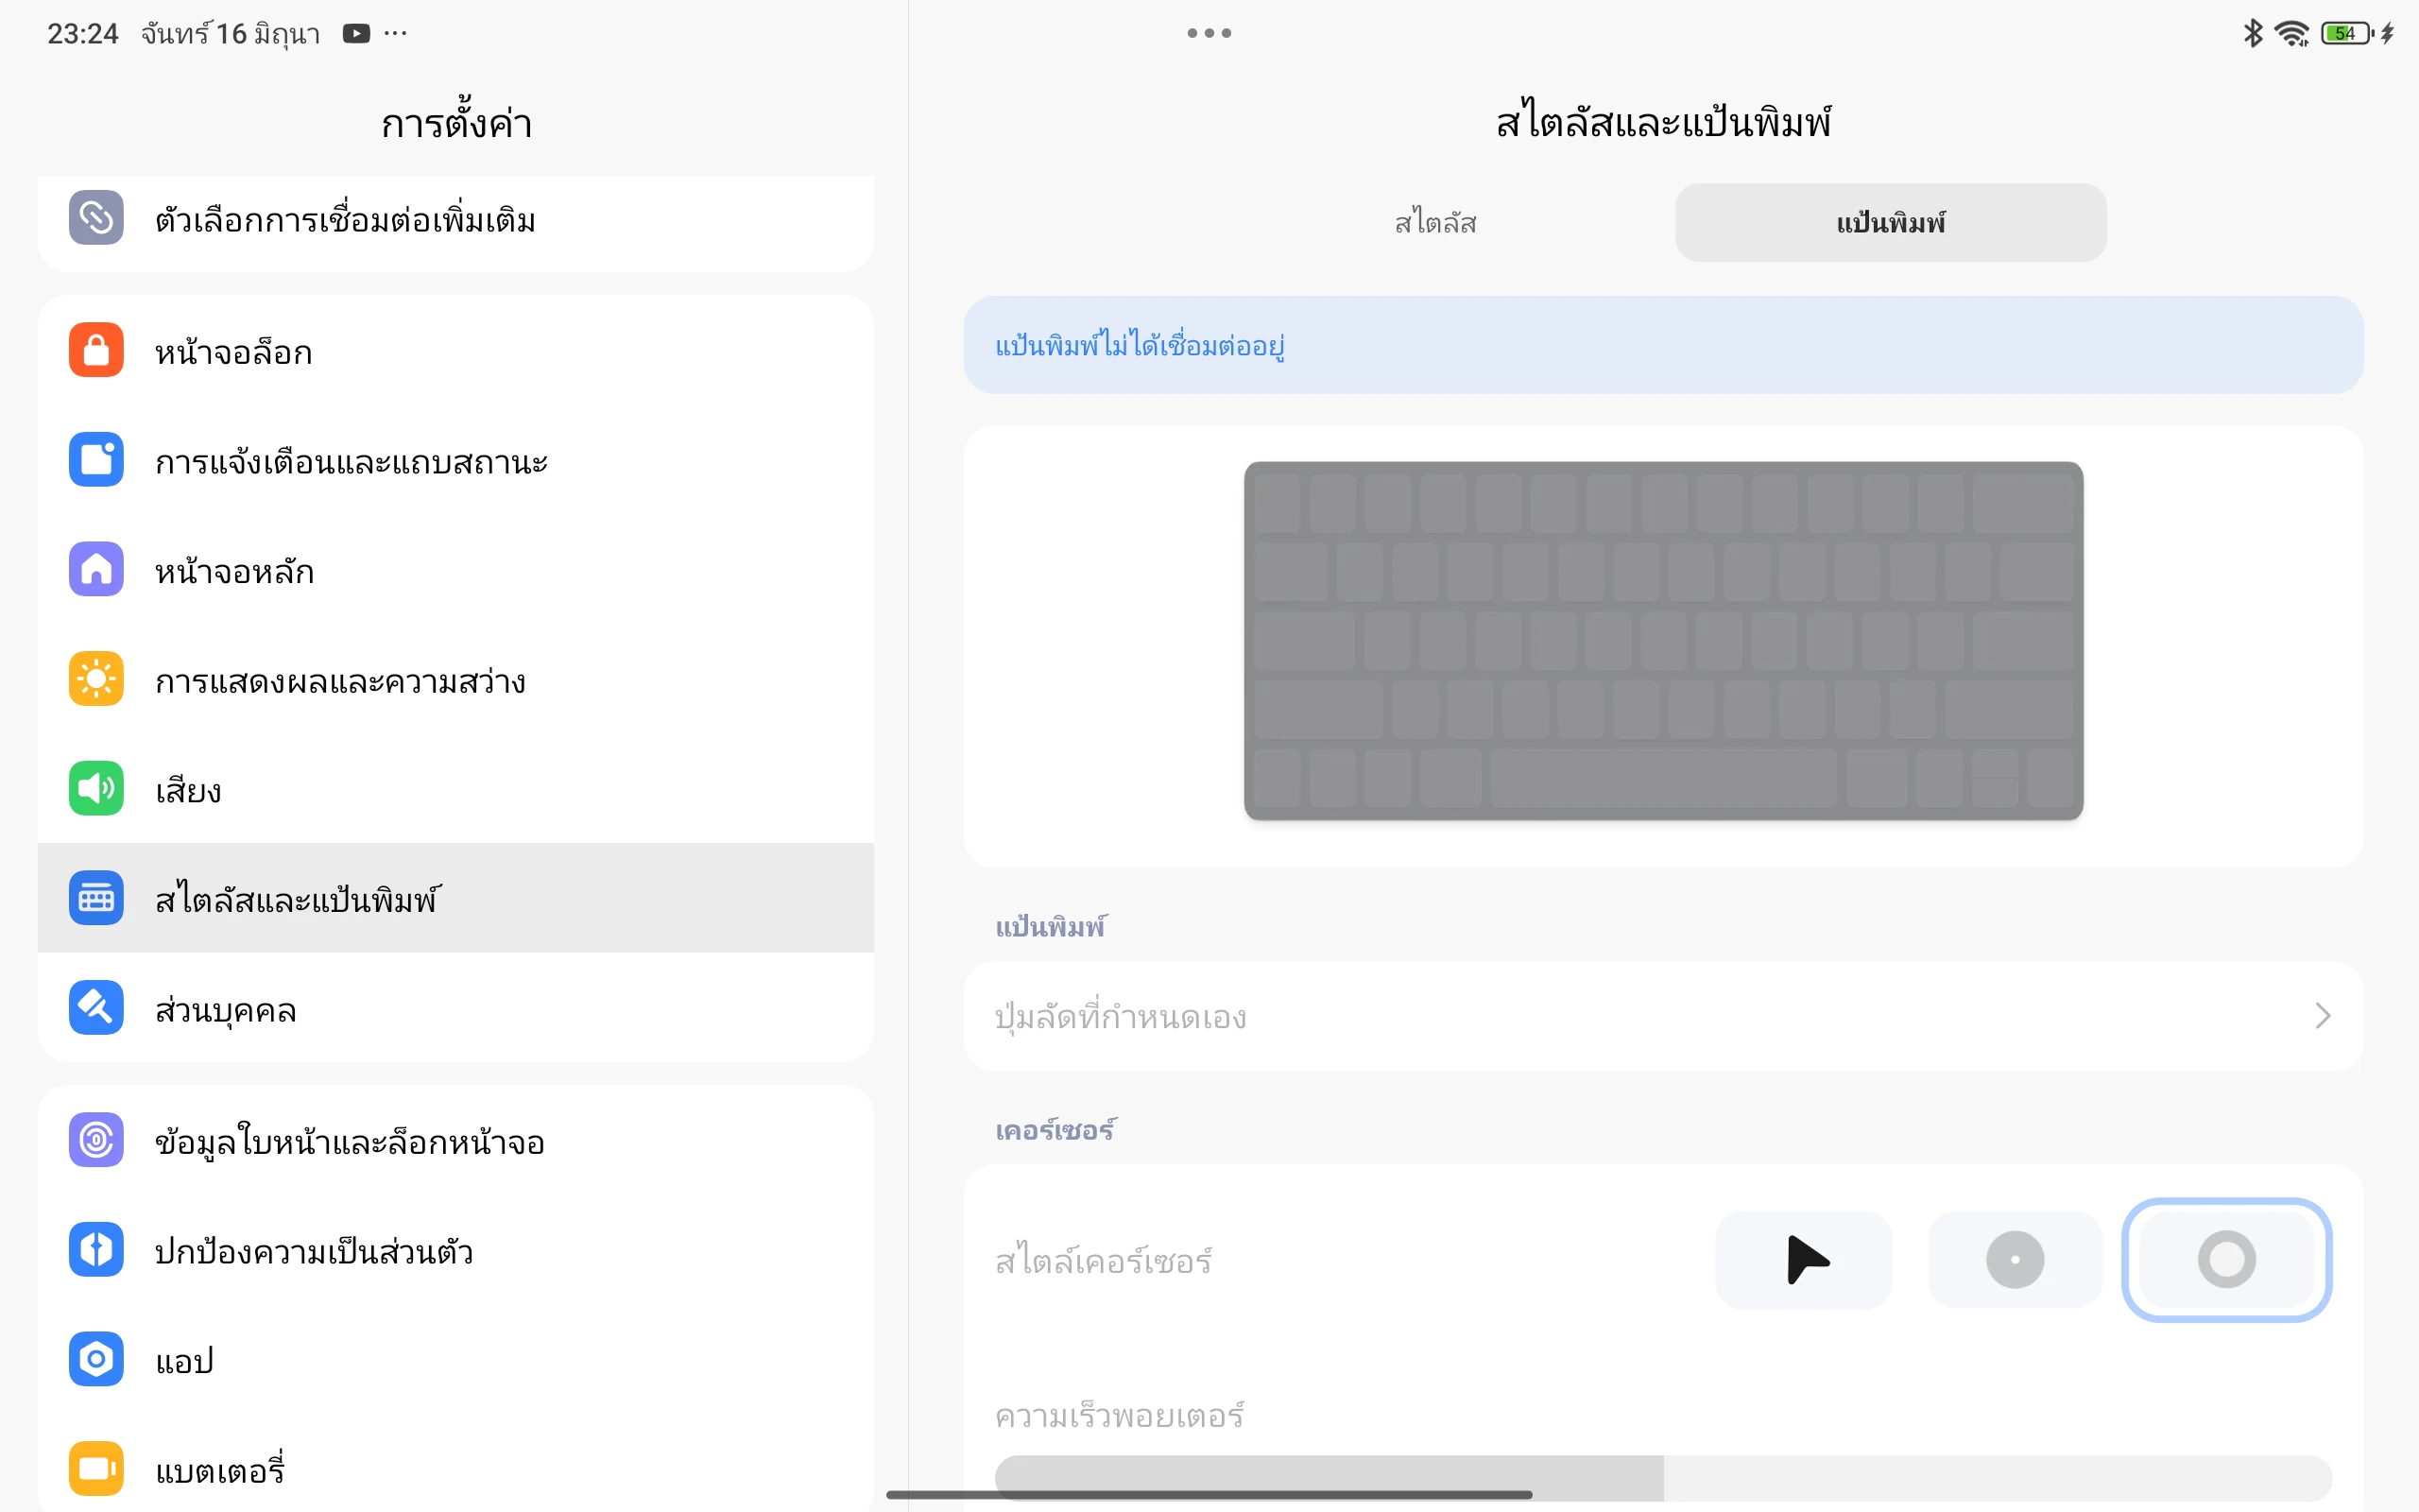Switch to the แป้นพิมพ์ tab
This screenshot has height=1512, width=2419.
pyautogui.click(x=1891, y=222)
